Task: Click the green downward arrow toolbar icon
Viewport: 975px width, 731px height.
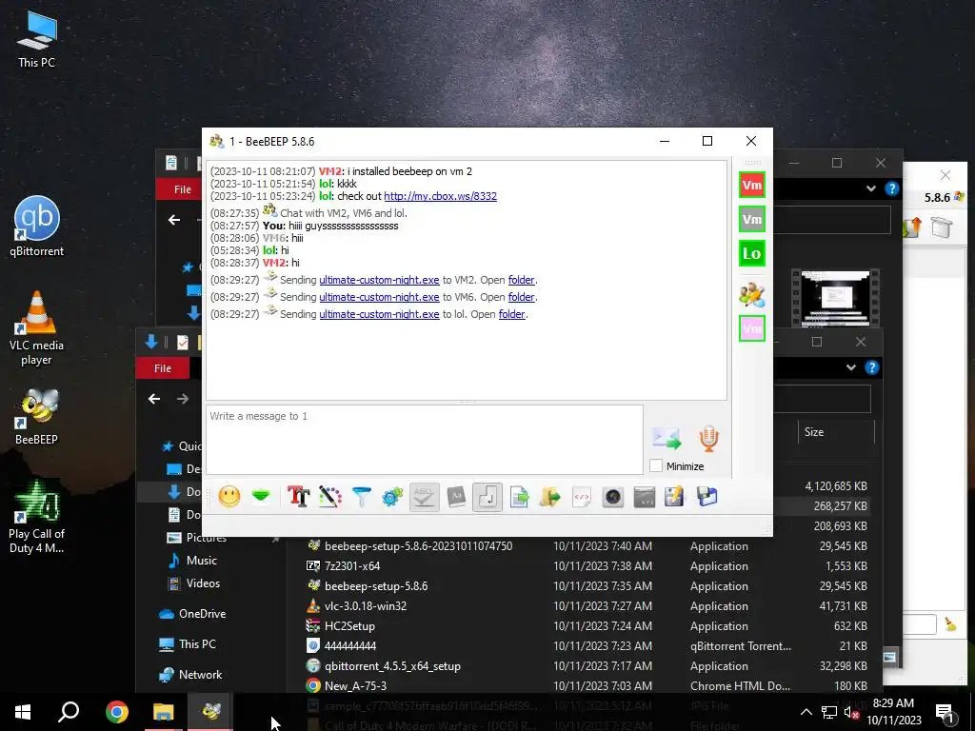Action: [x=261, y=497]
